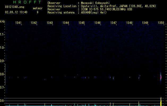Click the date stamp 02.09.12 13:40

(x=16, y=12)
